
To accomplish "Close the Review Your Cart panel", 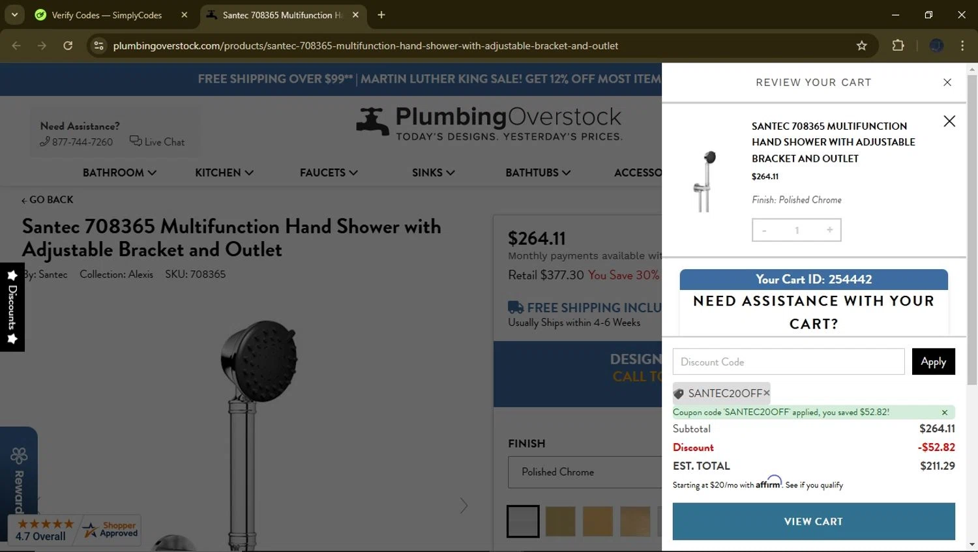I will [947, 82].
